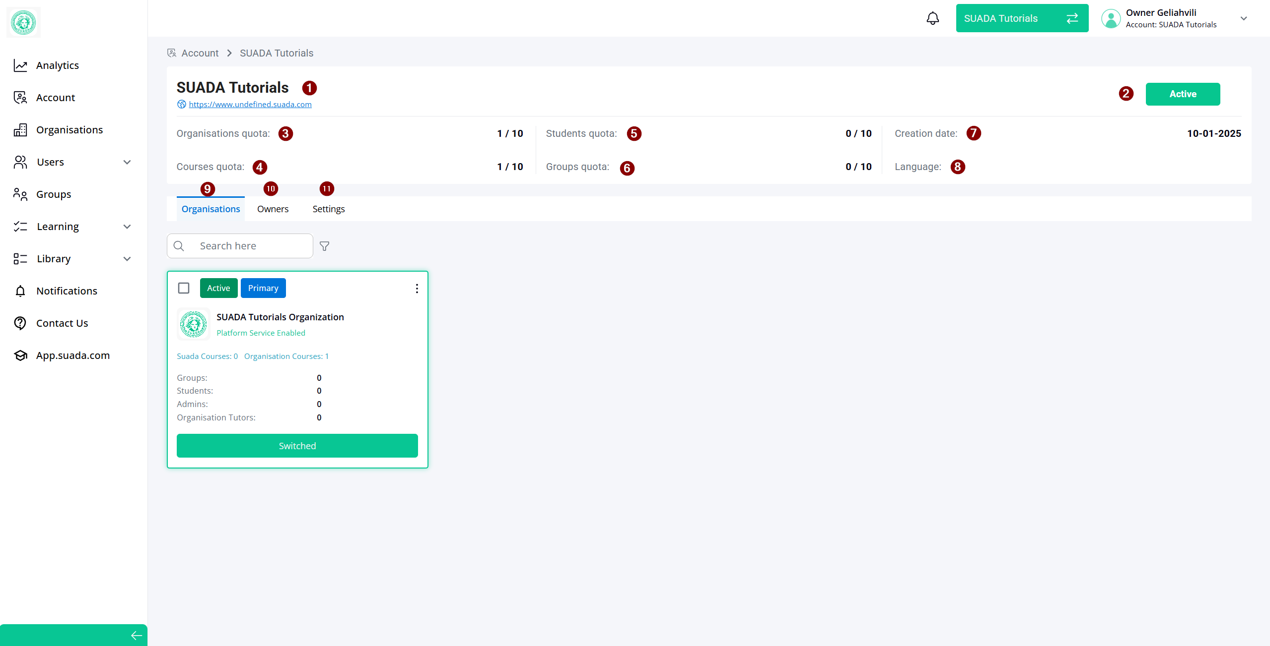This screenshot has height=646, width=1270.
Task: Open the three-dot menu on the organisation card
Action: 417,289
